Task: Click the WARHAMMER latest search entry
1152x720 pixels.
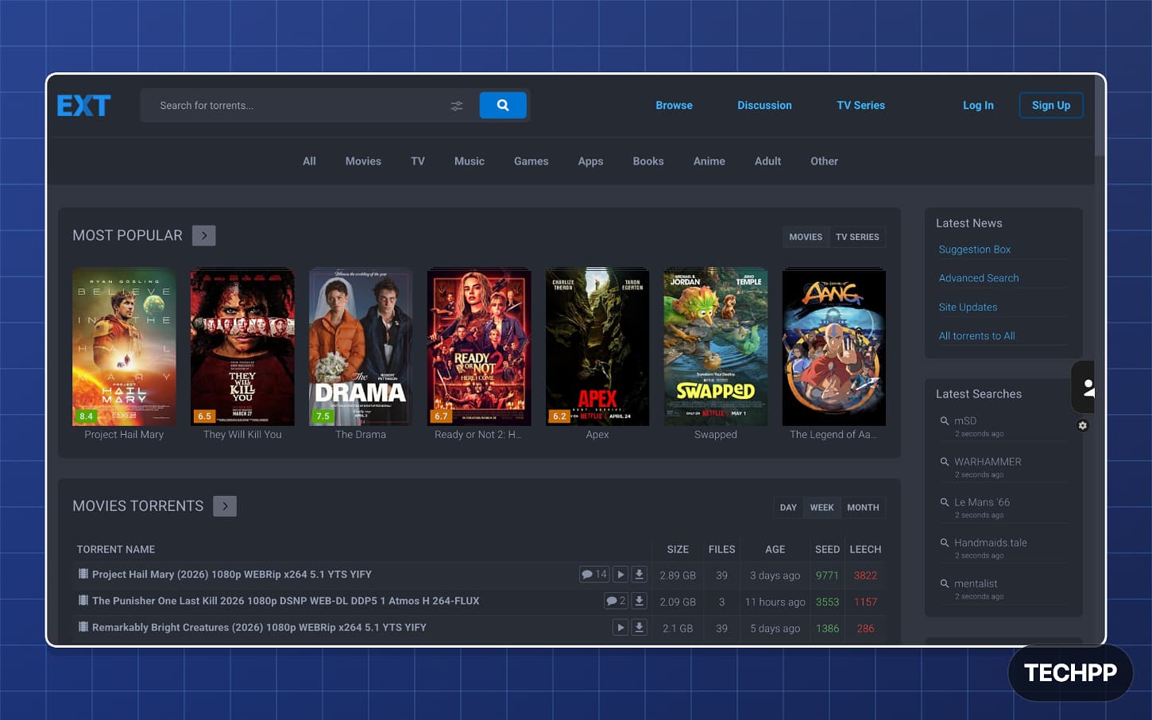Action: coord(988,462)
